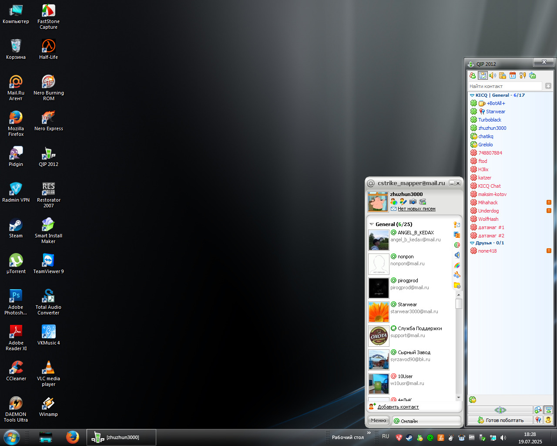Click exclamation-envelope icon in Agent side strip

pyautogui.click(x=457, y=225)
